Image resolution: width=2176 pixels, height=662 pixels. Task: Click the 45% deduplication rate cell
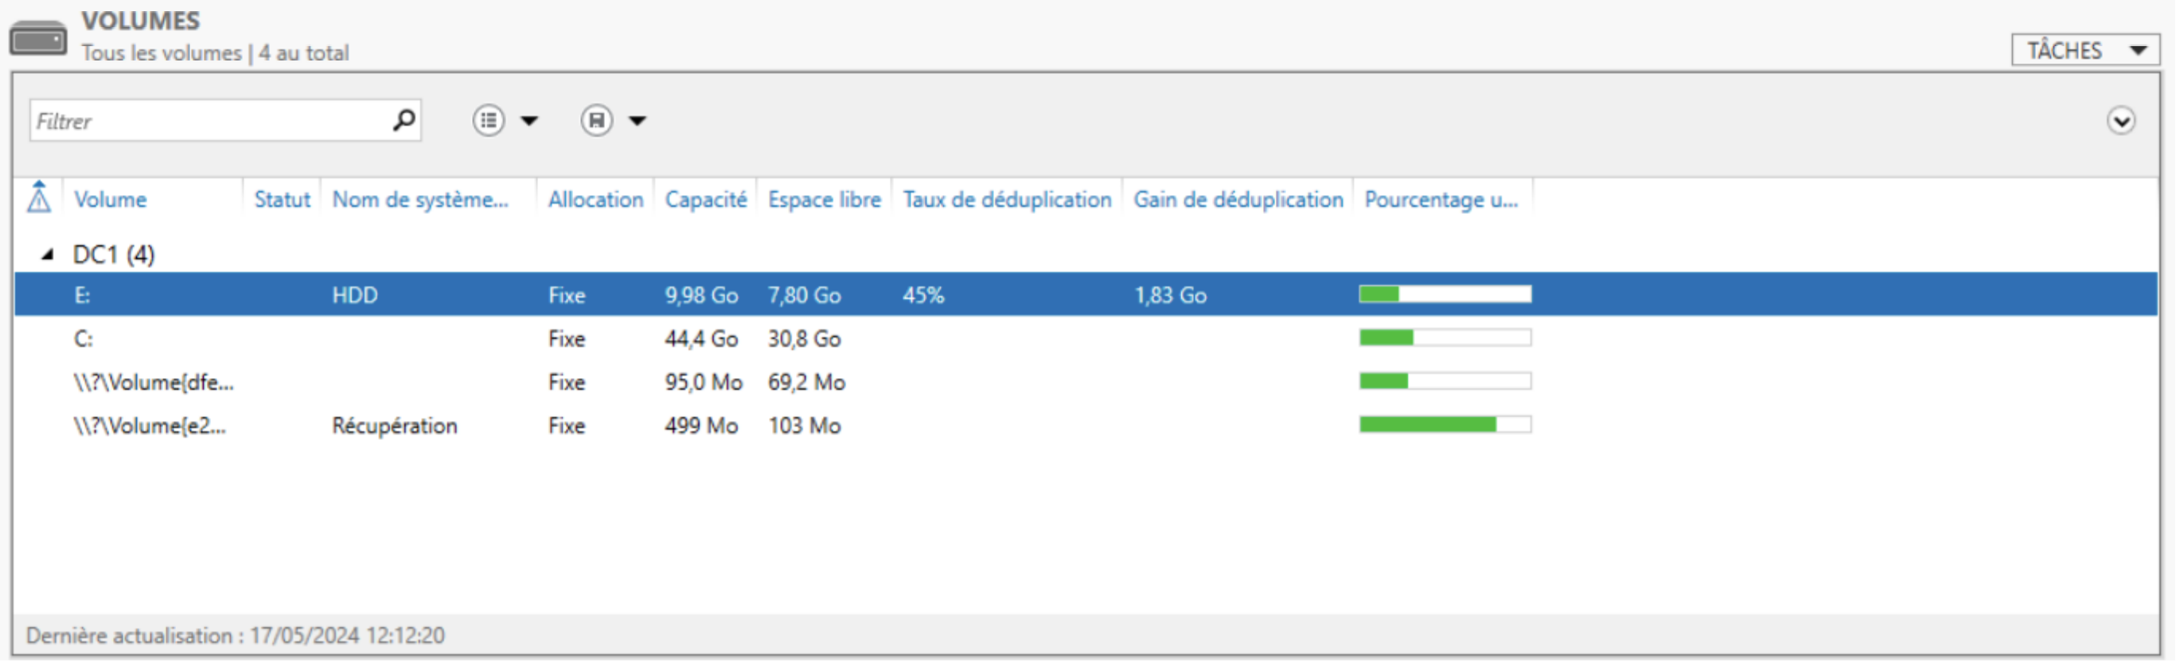[x=923, y=295]
